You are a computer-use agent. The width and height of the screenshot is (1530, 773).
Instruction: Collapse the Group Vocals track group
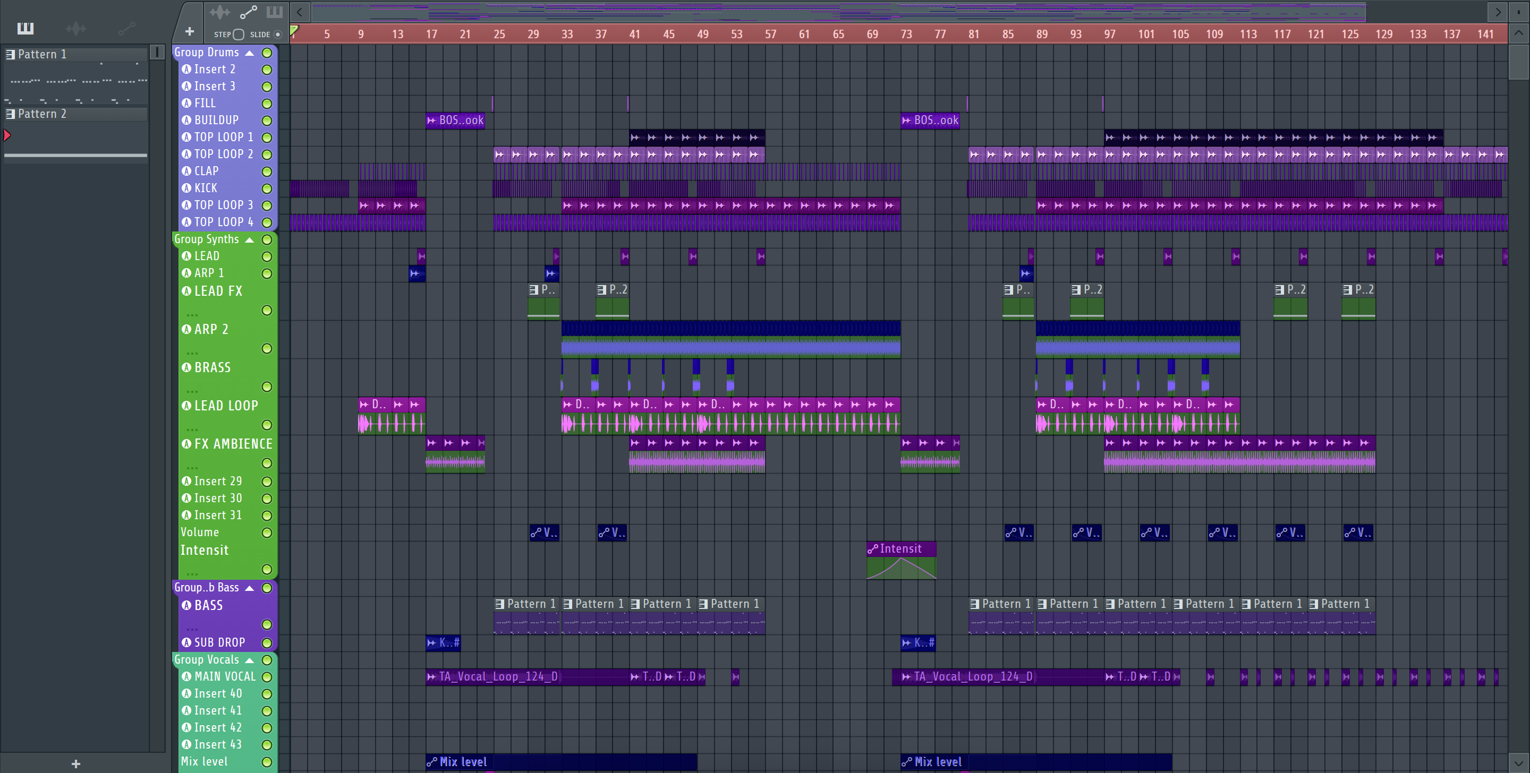pyautogui.click(x=250, y=660)
